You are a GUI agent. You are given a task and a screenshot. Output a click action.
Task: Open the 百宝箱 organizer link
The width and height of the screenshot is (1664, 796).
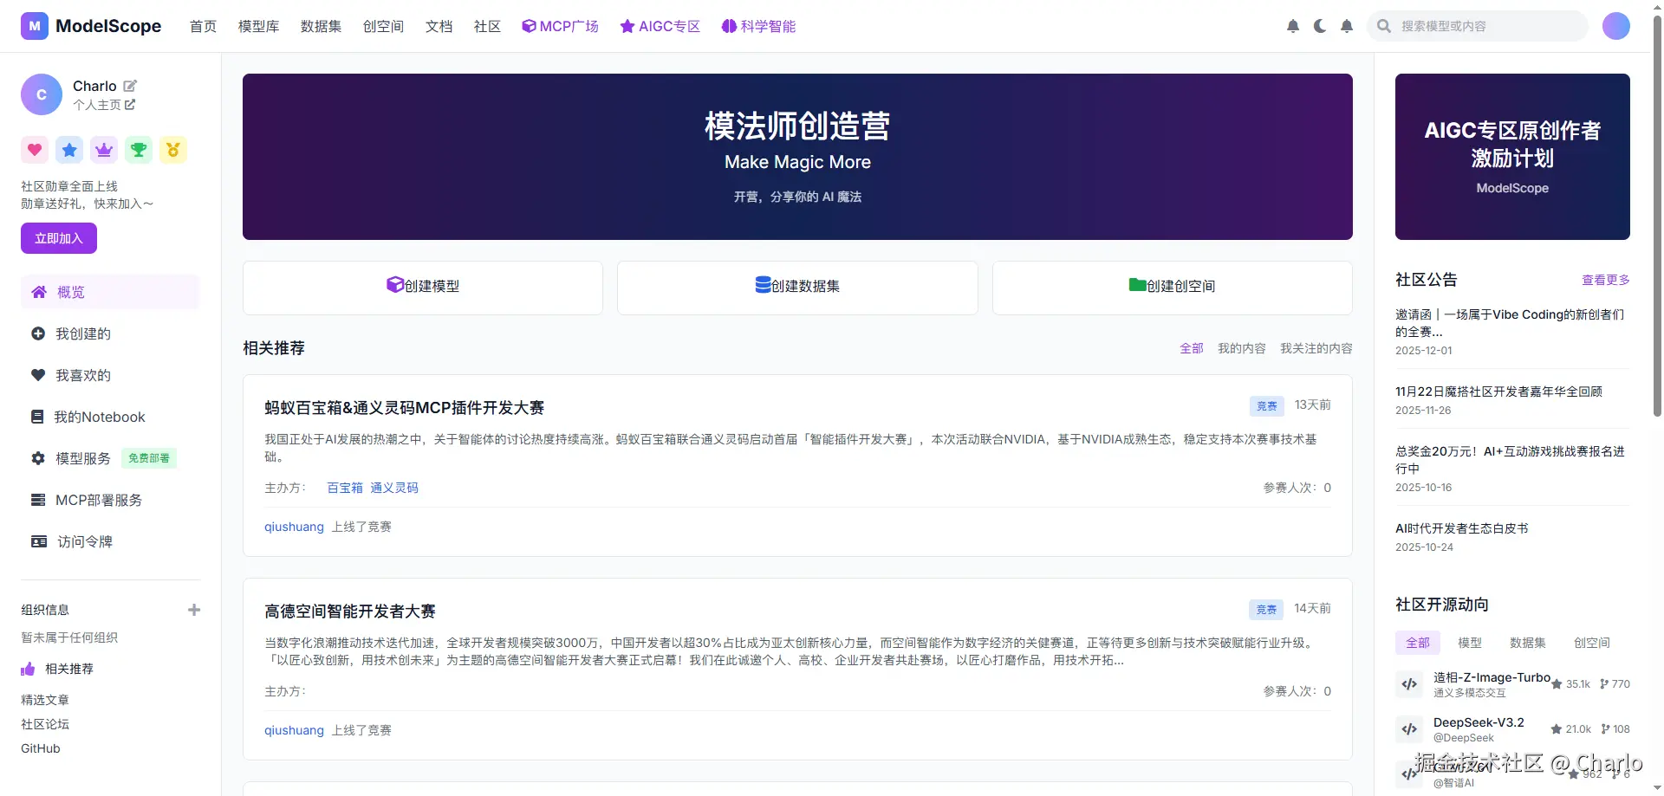[345, 488]
